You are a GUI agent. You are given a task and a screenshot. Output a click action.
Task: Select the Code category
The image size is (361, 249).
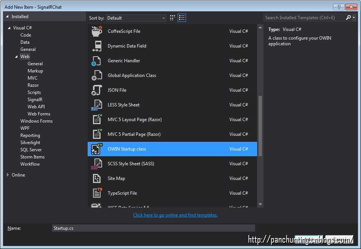26,35
